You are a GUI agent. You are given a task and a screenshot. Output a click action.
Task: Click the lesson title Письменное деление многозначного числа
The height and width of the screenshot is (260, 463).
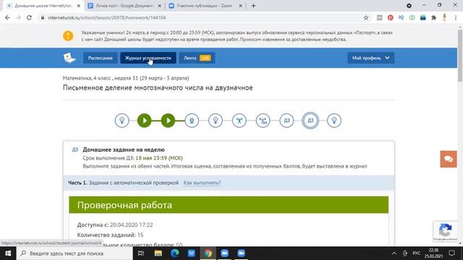click(158, 87)
